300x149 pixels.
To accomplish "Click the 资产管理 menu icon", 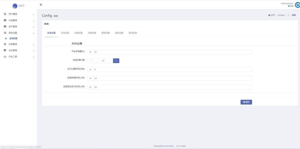I will [5, 26].
